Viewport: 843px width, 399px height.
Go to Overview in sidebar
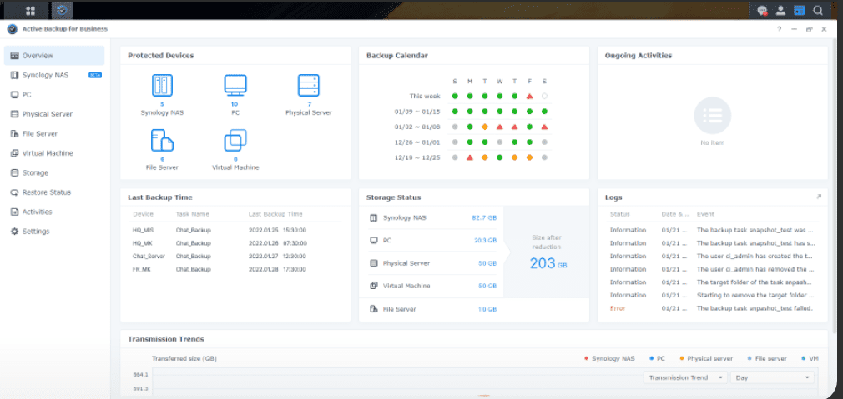[x=54, y=55]
